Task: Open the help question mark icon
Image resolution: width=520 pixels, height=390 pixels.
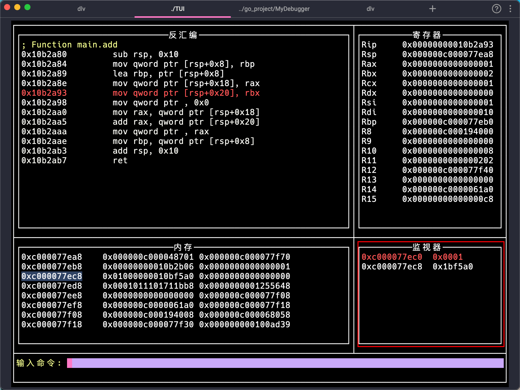Action: 496,9
